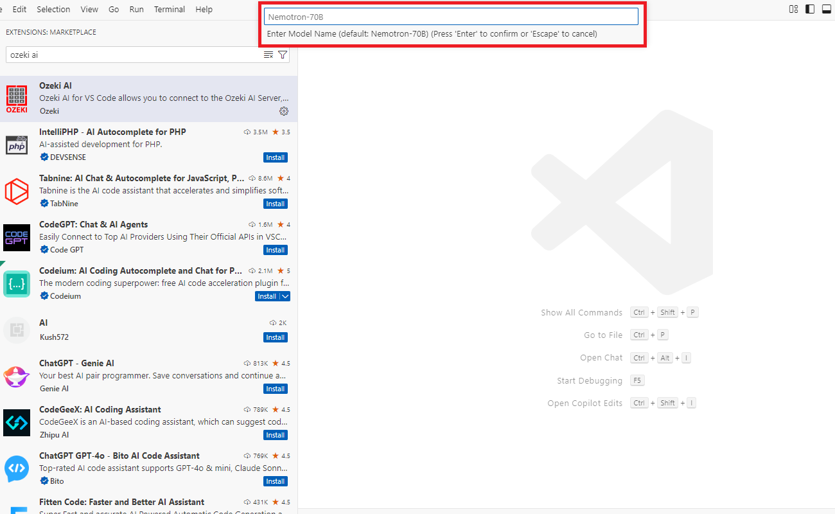Screen dimensions: 835x514
Task: Toggle primary side bar visibility
Action: click(x=810, y=9)
